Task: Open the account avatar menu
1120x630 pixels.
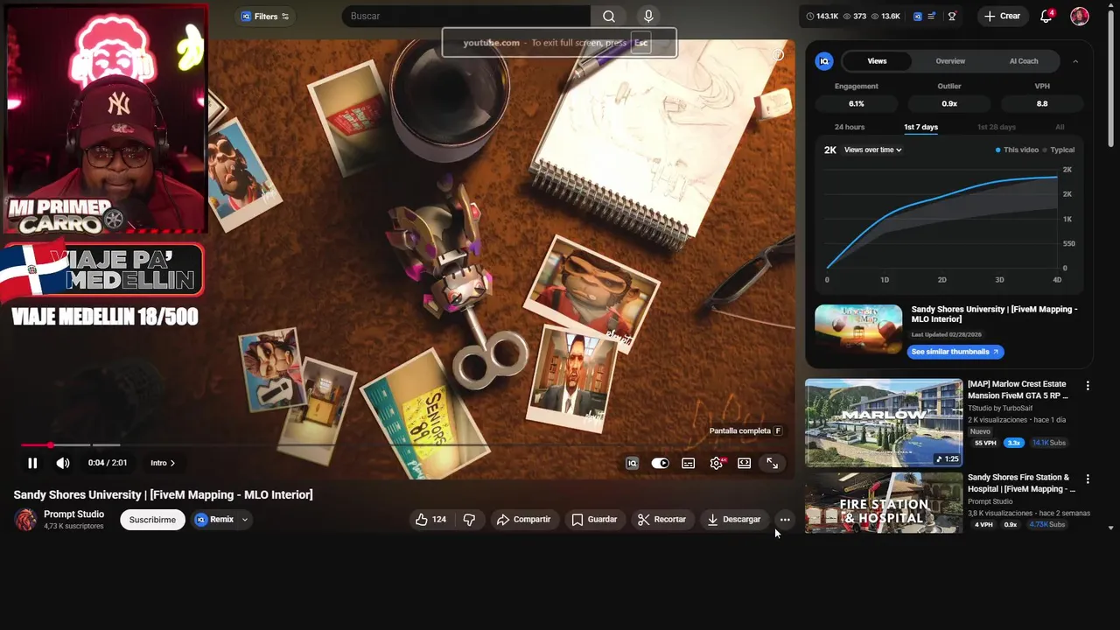Action: point(1080,16)
